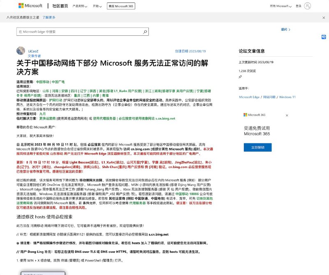
Task: Open the chat support icon on the right
Action: click(x=323, y=37)
